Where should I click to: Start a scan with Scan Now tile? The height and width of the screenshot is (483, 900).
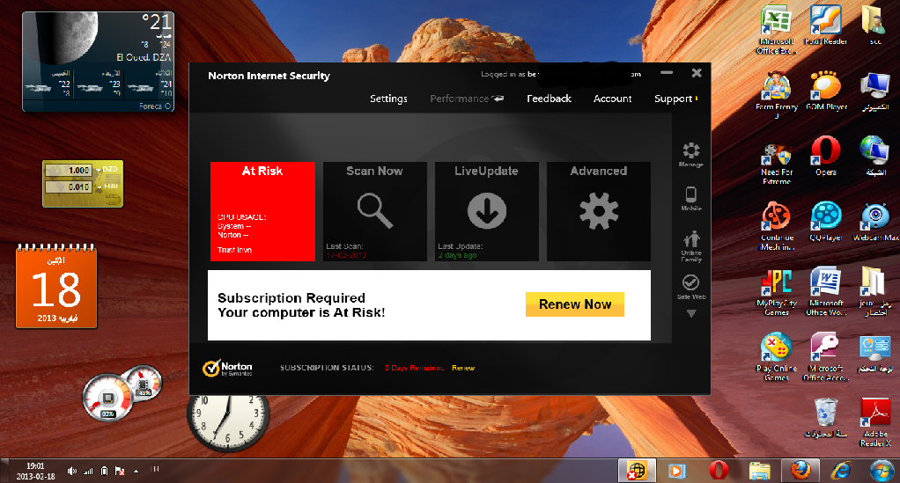coord(375,211)
